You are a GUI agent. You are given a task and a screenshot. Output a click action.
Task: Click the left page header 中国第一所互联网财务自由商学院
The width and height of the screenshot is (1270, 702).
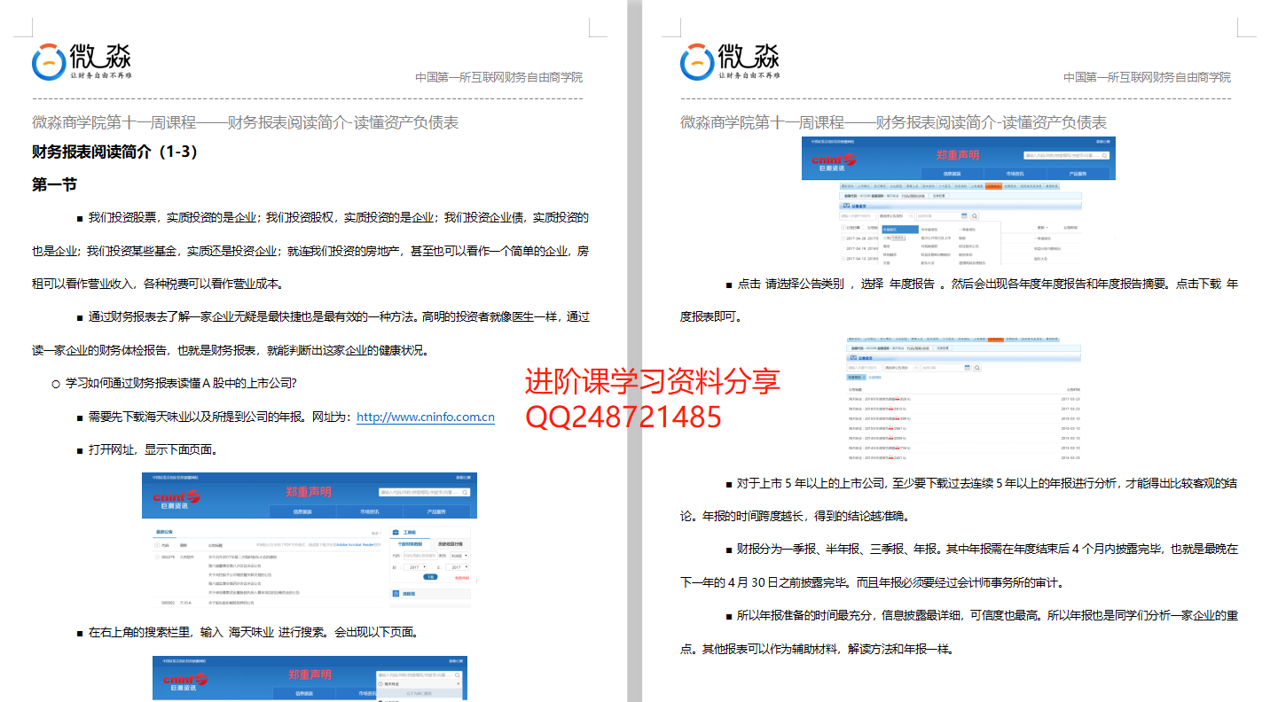[x=499, y=77]
